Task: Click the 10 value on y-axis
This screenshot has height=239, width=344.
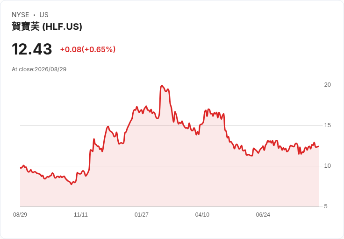Action: pyautogui.click(x=327, y=166)
